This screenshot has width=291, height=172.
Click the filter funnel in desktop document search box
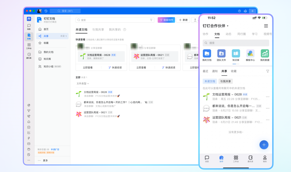click(x=151, y=20)
